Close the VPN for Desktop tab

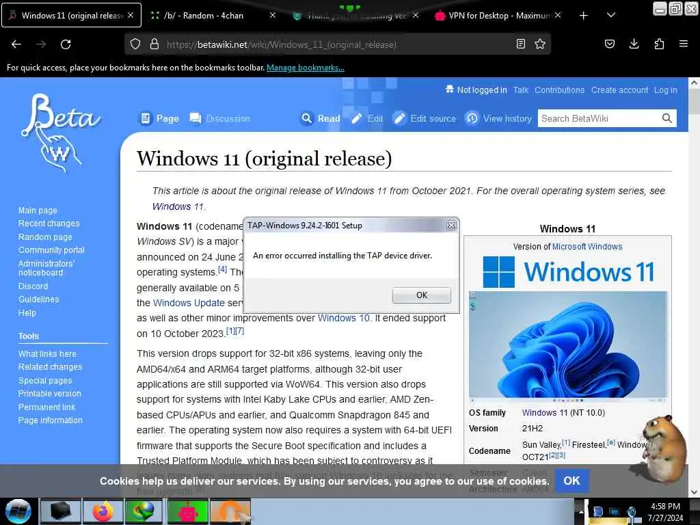[558, 15]
